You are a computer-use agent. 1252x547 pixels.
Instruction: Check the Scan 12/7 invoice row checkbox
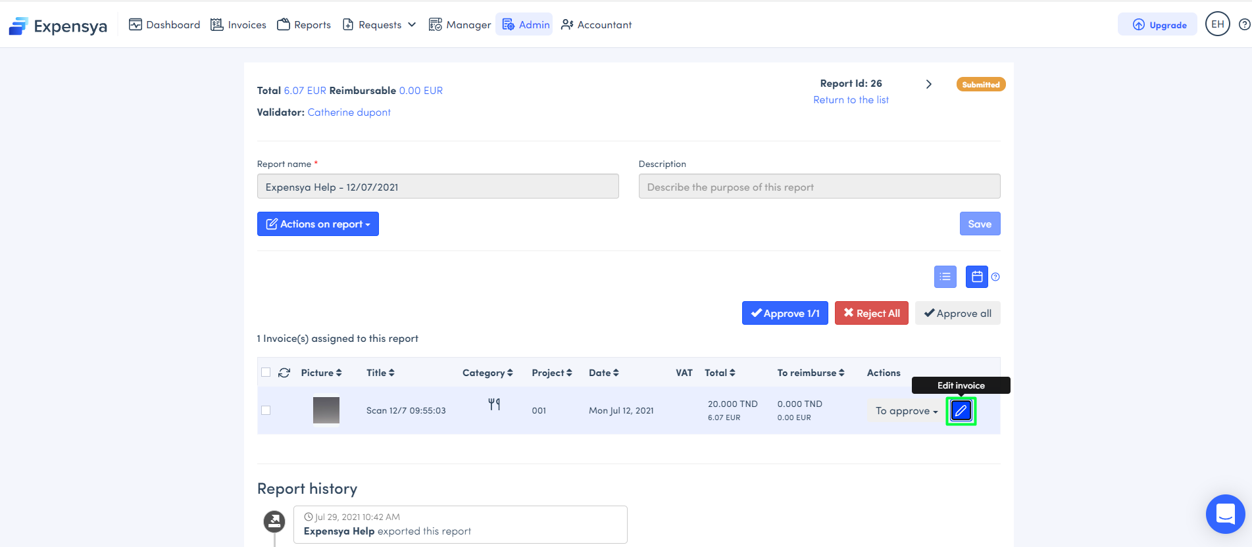tap(266, 410)
